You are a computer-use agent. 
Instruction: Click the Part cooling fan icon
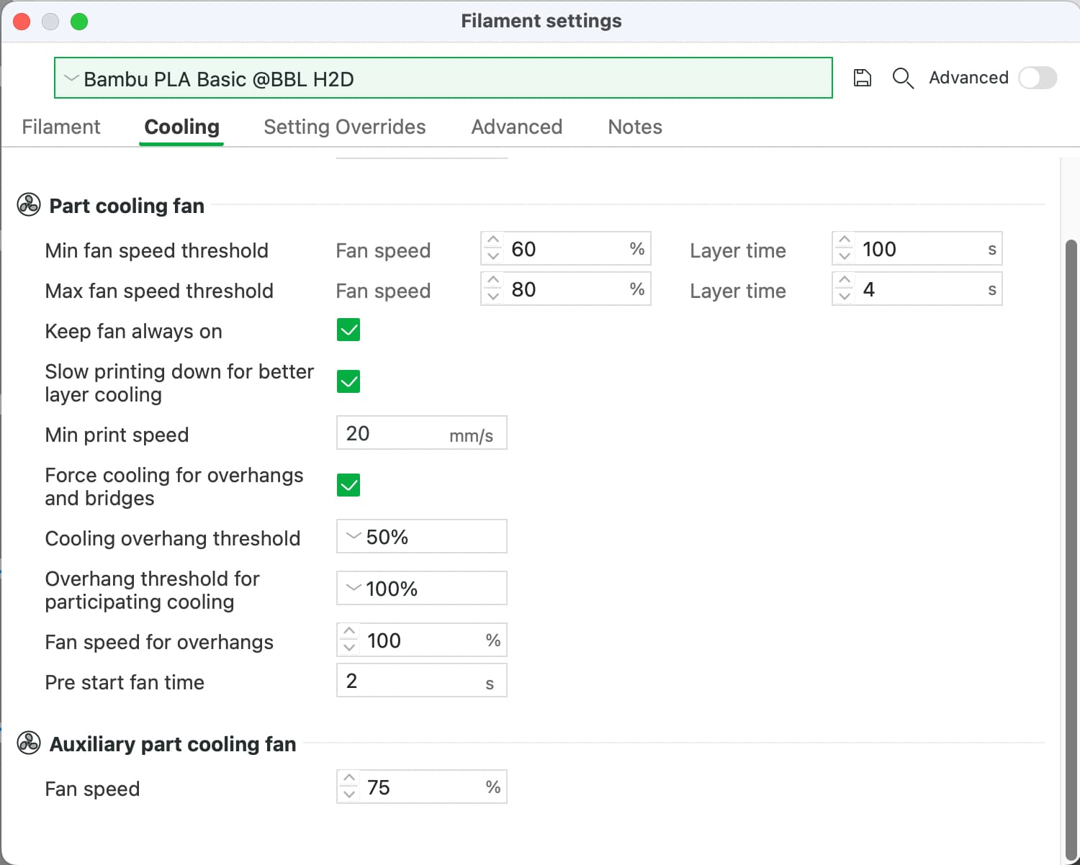[x=29, y=205]
